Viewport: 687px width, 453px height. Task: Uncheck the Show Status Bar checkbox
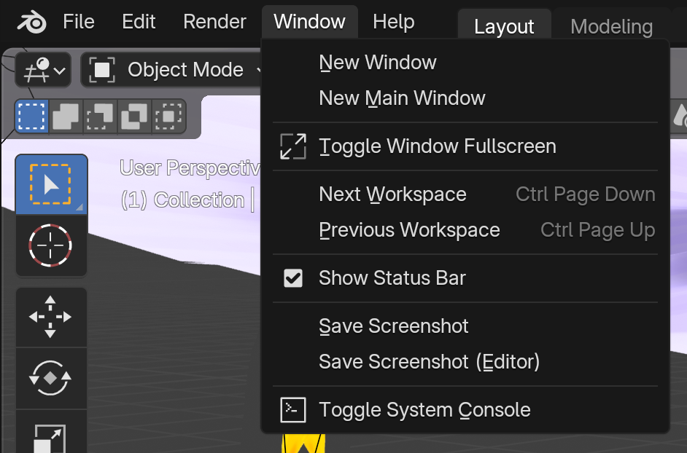coord(293,278)
